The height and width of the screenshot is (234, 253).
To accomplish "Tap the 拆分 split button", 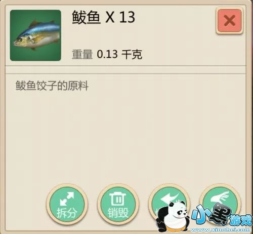I will pos(67,205).
